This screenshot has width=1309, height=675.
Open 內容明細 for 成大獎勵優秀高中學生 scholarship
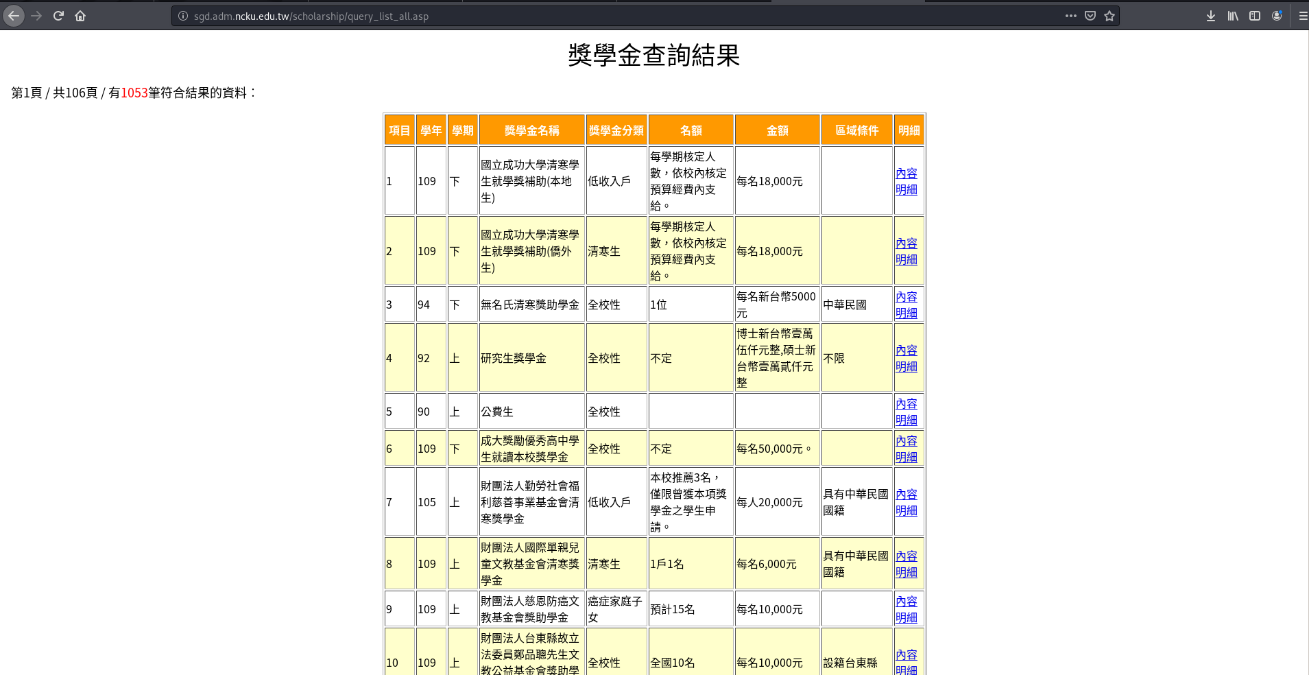(x=906, y=449)
